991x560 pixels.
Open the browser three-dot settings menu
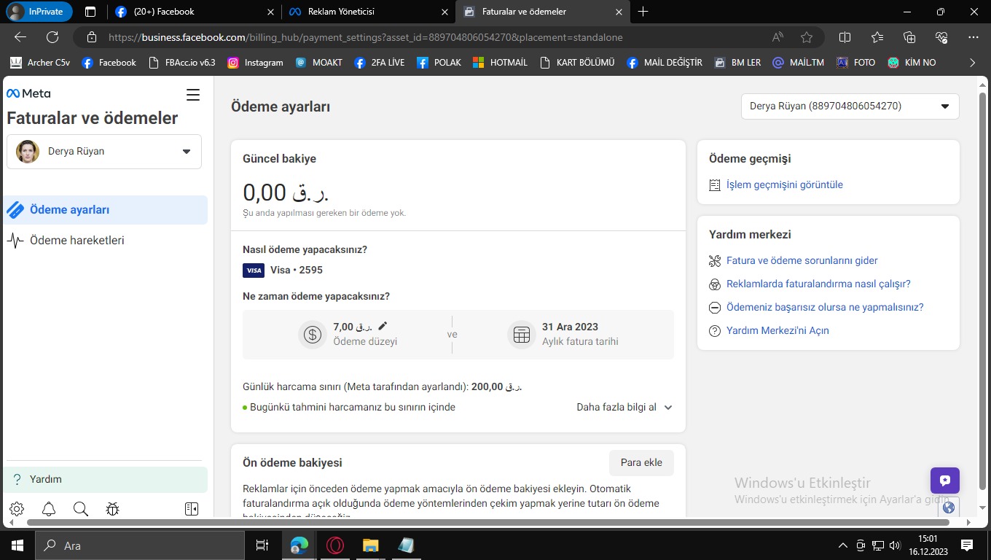point(974,37)
